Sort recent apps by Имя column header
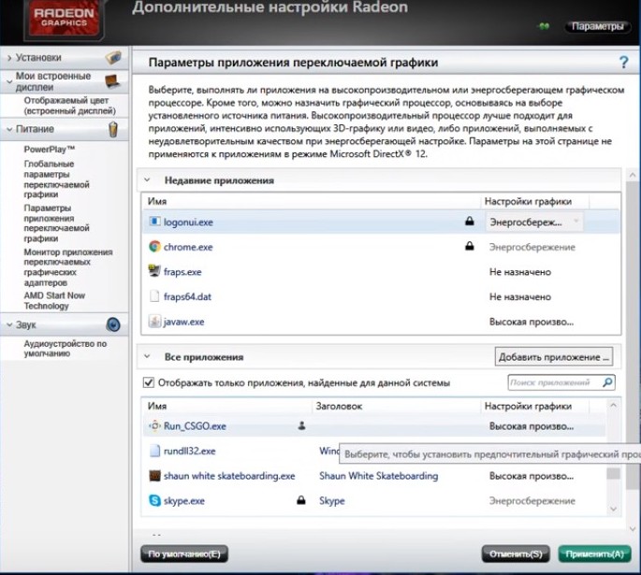Image resolution: width=641 pixels, height=575 pixels. (x=157, y=201)
